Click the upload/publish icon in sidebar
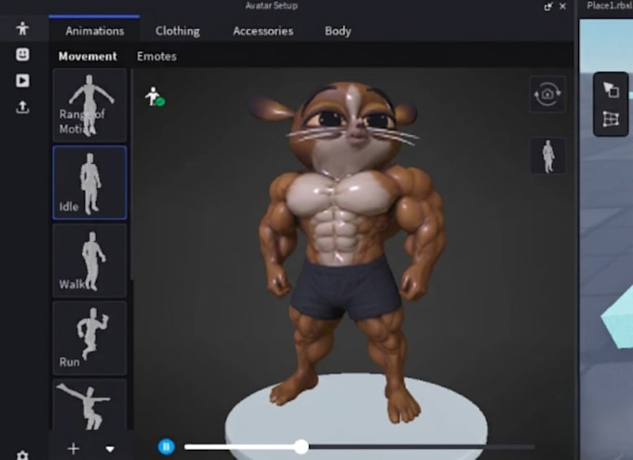 pos(22,107)
